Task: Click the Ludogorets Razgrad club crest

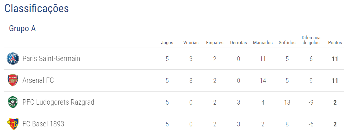Action: (x=13, y=102)
